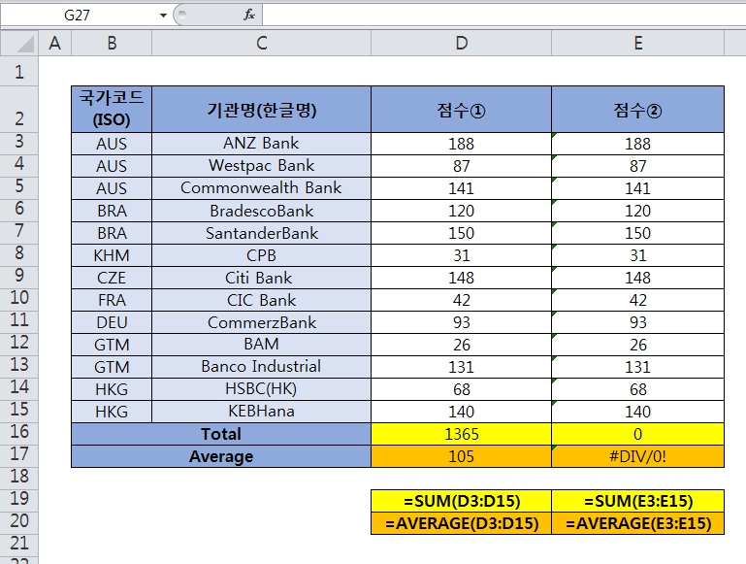Select the KEBHana 140 in column D
Image resolution: width=746 pixels, height=564 pixels.
(x=461, y=412)
